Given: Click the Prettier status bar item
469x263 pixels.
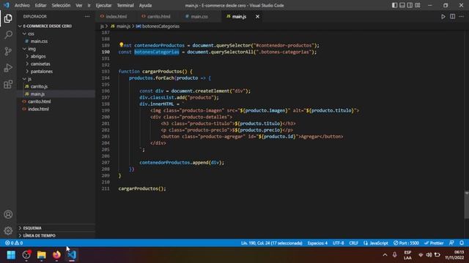Looking at the screenshot, I should pyautogui.click(x=434, y=243).
